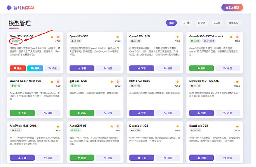The image size is (256, 167).
Task: Toggle favorite star on DeepSeek-32B
Action: [x=178, y=126]
